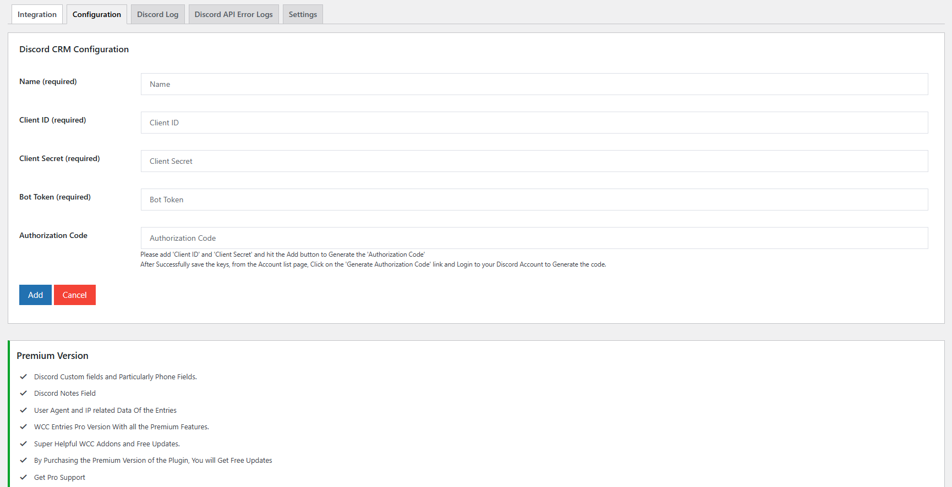The image size is (952, 487).
Task: Open the Discord Log tab
Action: pyautogui.click(x=158, y=14)
